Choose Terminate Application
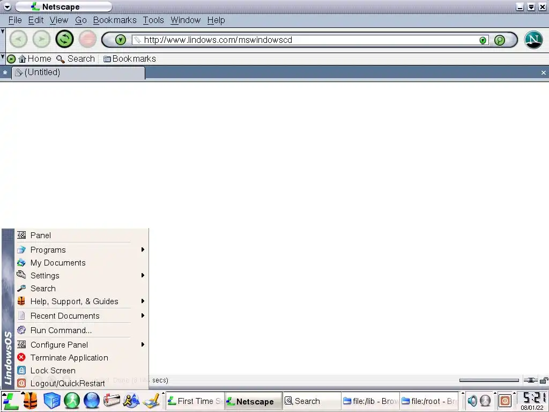This screenshot has width=549, height=412. point(81,358)
